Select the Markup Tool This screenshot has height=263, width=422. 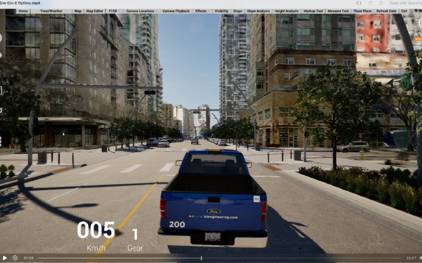coord(313,11)
